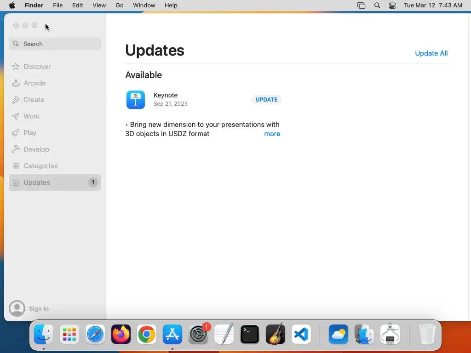The width and height of the screenshot is (471, 353).
Task: Launch Terminal from the Dock
Action: (x=250, y=334)
